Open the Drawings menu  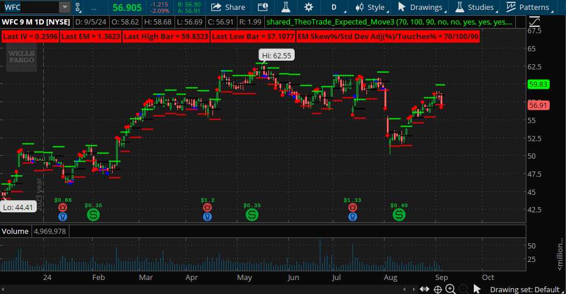tap(422, 7)
